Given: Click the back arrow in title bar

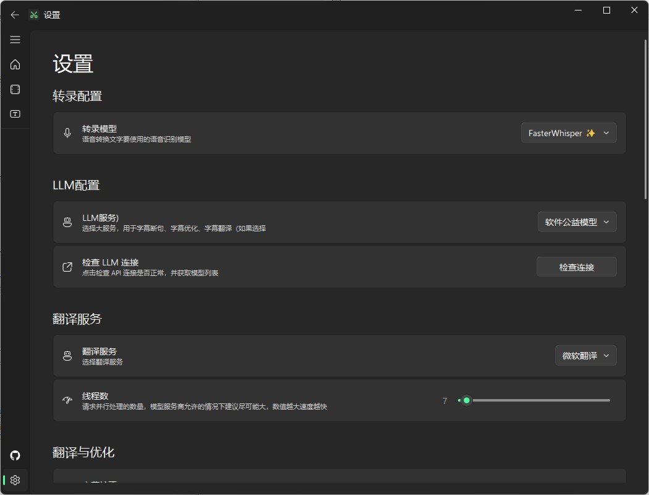Looking at the screenshot, I should coord(15,15).
